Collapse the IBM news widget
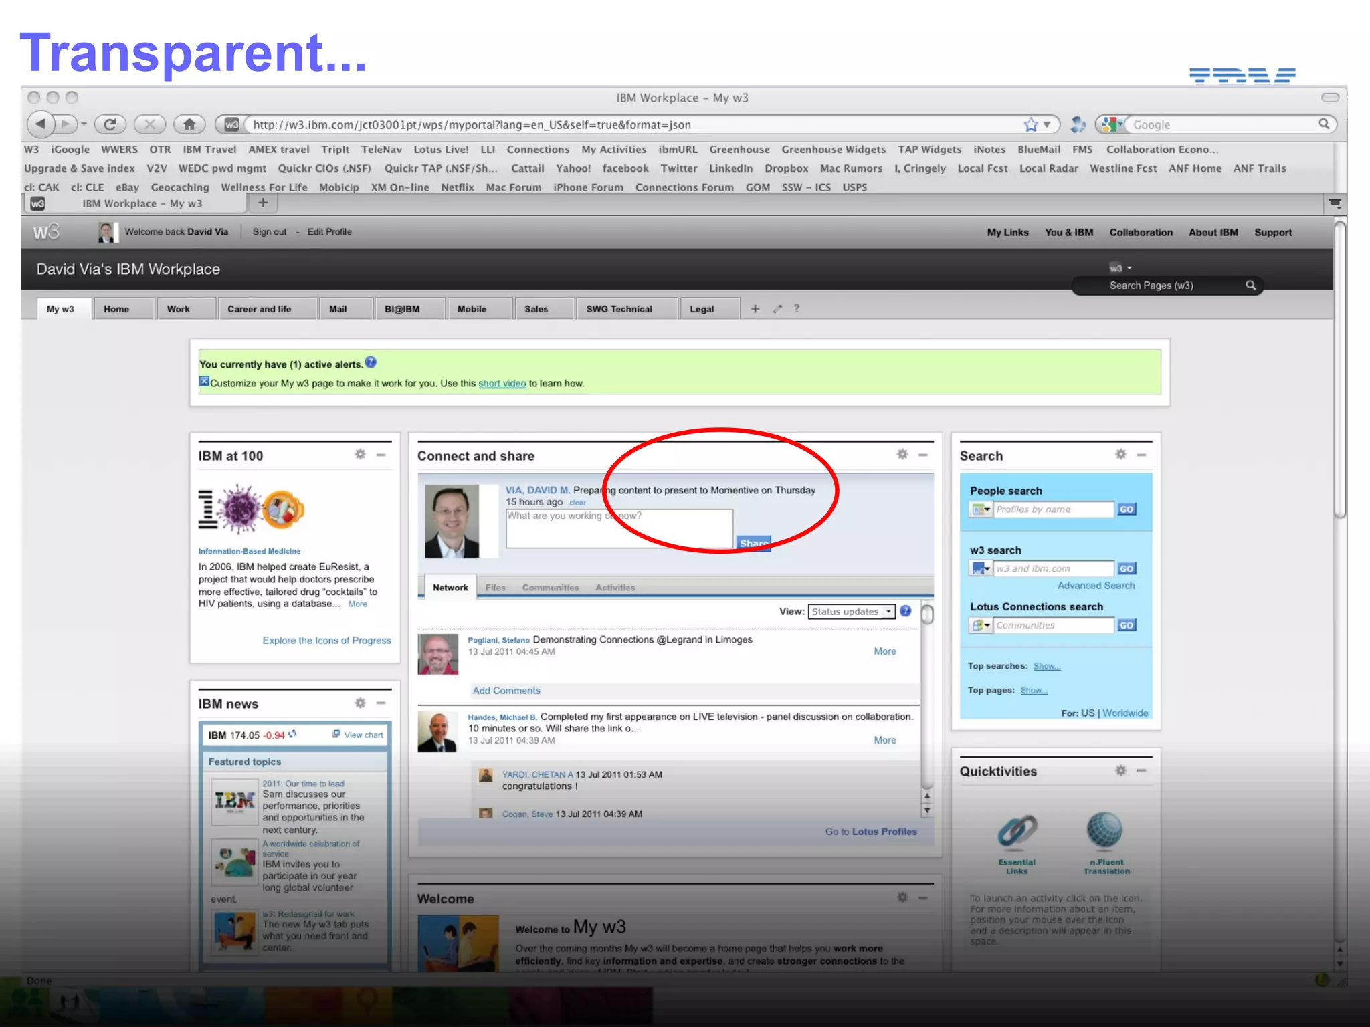 coord(381,703)
